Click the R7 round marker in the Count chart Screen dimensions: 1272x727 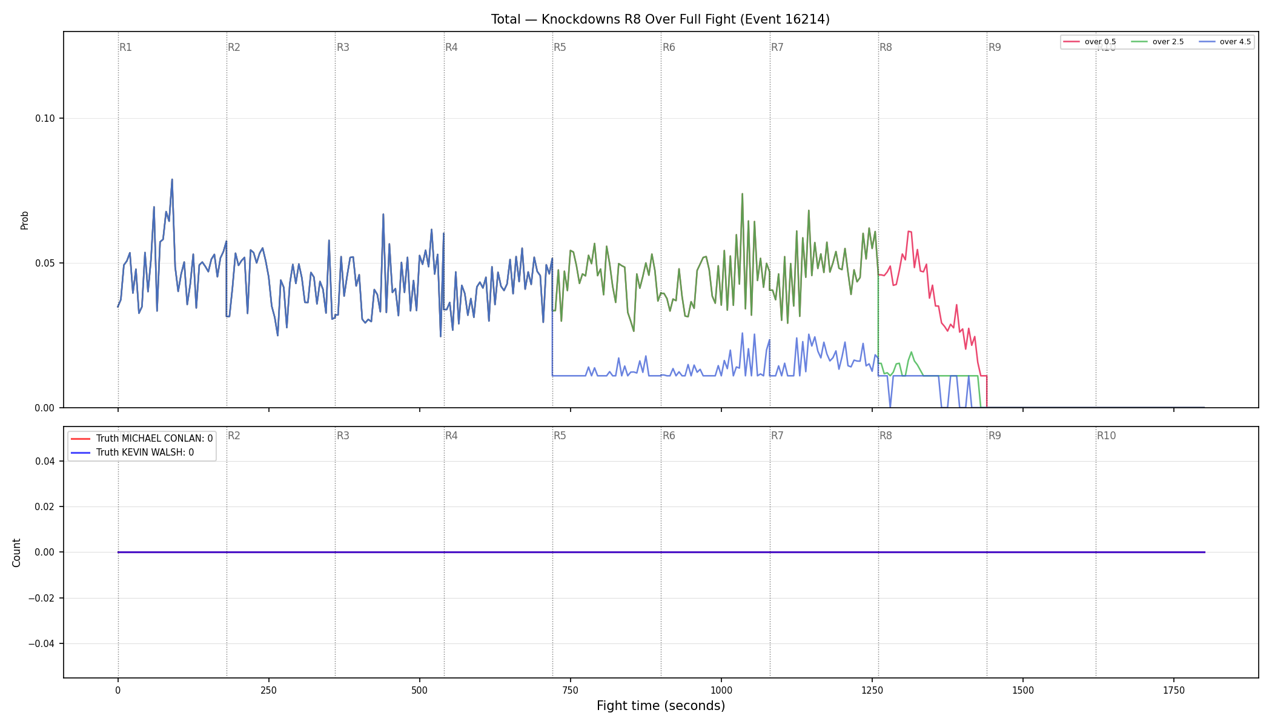coord(777,436)
